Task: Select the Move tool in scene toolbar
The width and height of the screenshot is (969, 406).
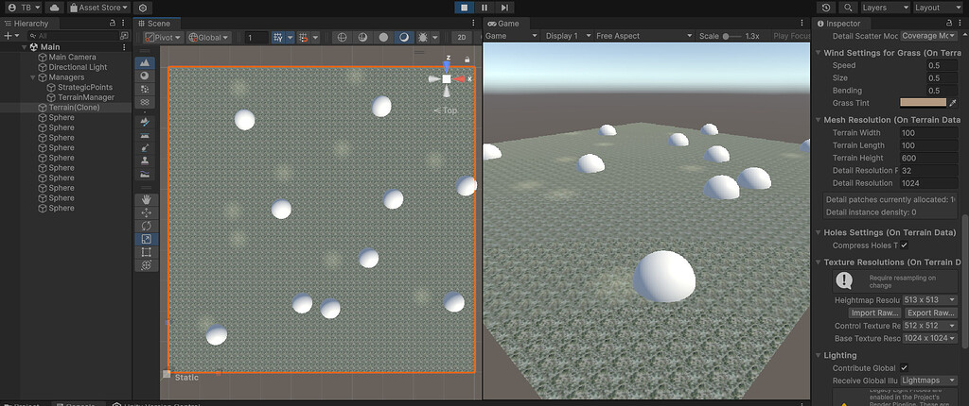Action: (x=147, y=212)
